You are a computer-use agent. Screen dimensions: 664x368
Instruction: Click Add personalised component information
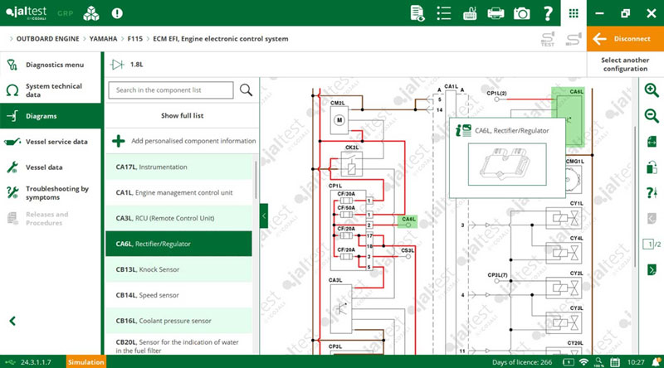182,141
